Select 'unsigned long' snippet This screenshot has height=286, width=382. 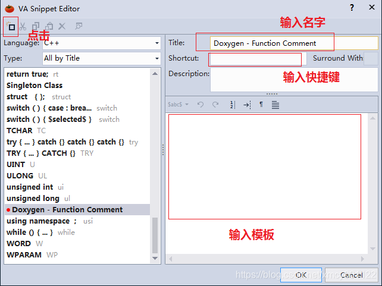pos(77,199)
